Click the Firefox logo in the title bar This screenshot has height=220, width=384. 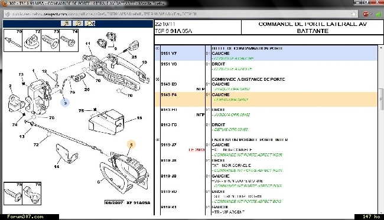(5, 4)
